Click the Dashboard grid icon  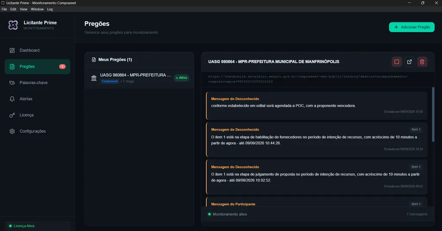12,50
